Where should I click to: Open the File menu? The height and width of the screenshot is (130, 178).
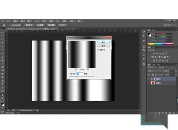(x=9, y=21)
